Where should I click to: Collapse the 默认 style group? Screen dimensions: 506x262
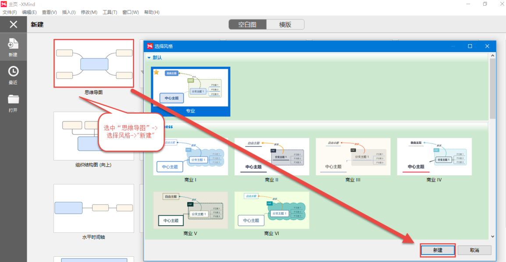pyautogui.click(x=149, y=58)
